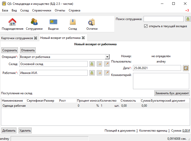Edit the Основной склад entry pencil icon

click(x=107, y=64)
